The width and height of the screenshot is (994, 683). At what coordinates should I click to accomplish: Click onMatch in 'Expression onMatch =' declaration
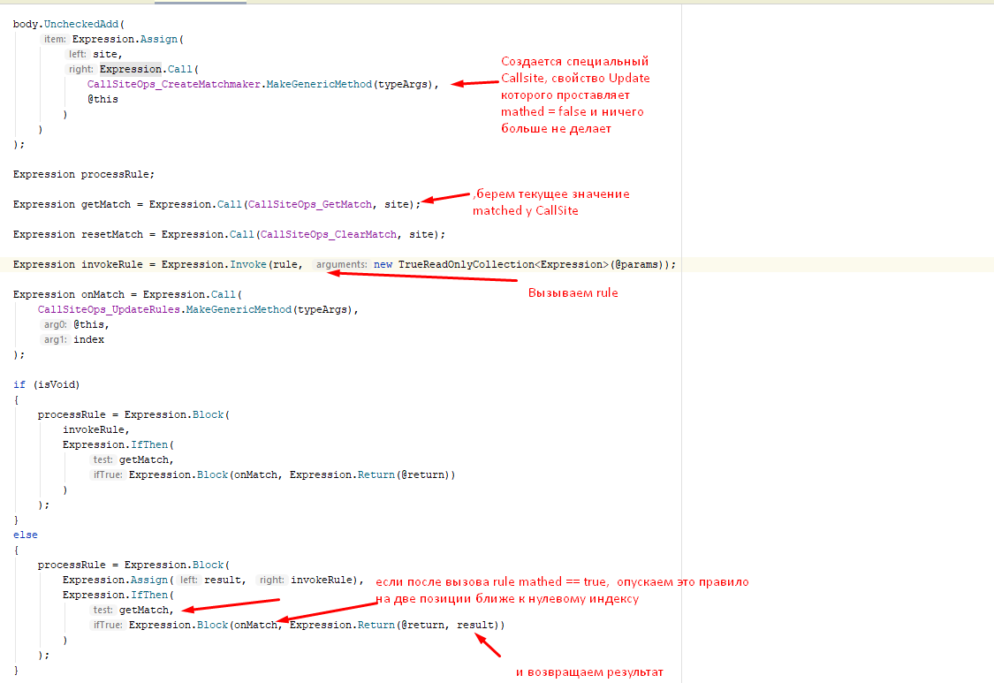pyautogui.click(x=102, y=295)
